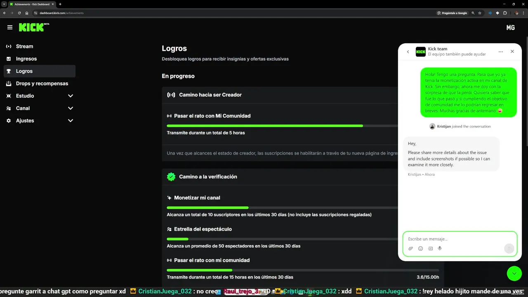Screen dimensions: 528x297
Task: Click the green verification badge icon
Action: [171, 177]
